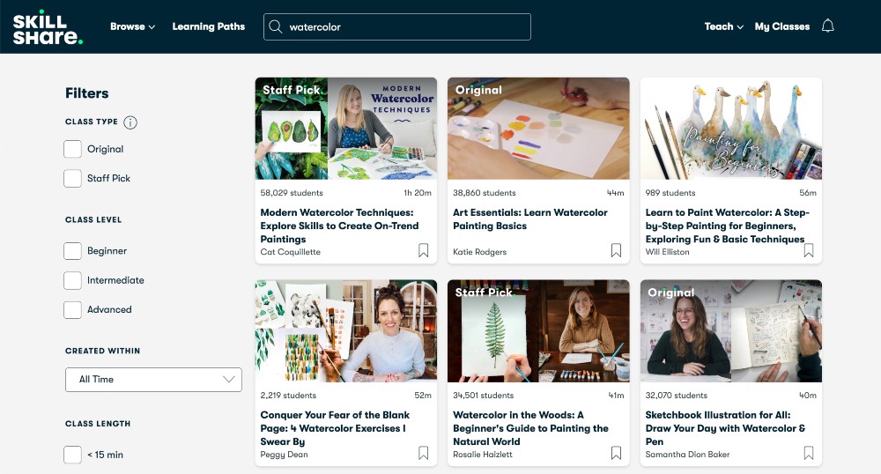Bookmark Modern Watercolor Techniques class

(x=424, y=251)
